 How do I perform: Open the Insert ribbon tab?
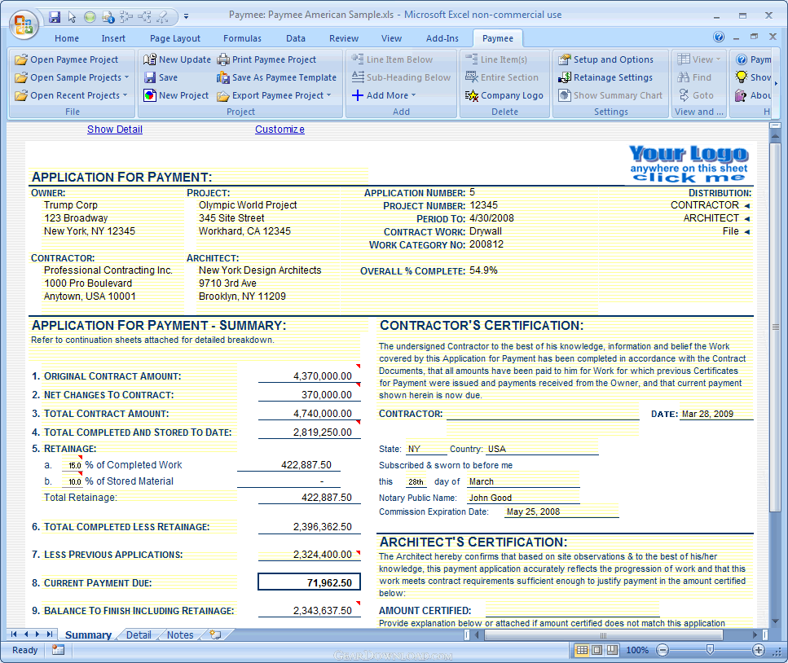pyautogui.click(x=113, y=38)
